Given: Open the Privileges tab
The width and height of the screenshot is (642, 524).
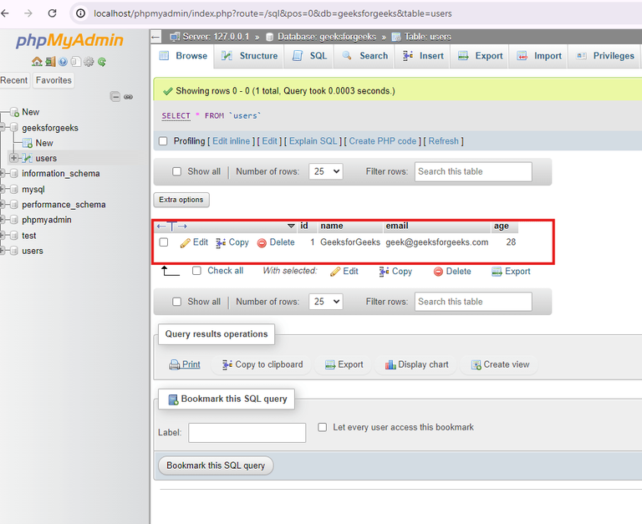Looking at the screenshot, I should pyautogui.click(x=605, y=56).
